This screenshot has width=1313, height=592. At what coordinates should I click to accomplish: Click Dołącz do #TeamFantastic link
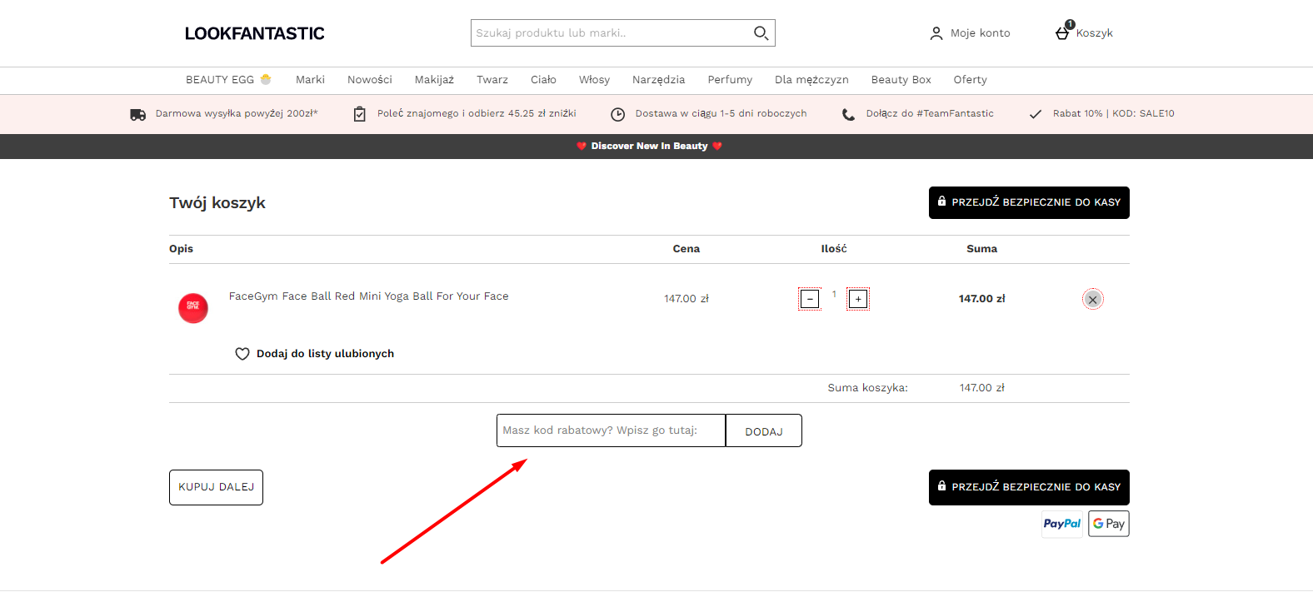tap(930, 114)
